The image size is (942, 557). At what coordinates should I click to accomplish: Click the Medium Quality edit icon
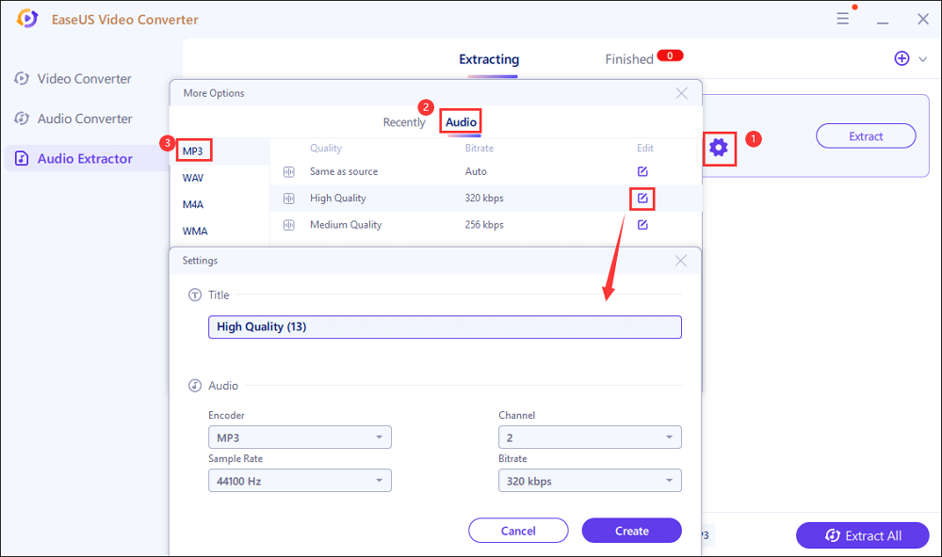pos(642,225)
